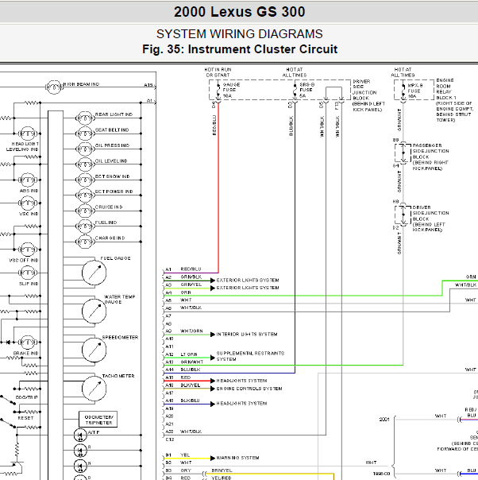This screenshot has height=480, width=478.
Task: Select the TACHOMETER dial symbol
Action: tap(94, 389)
